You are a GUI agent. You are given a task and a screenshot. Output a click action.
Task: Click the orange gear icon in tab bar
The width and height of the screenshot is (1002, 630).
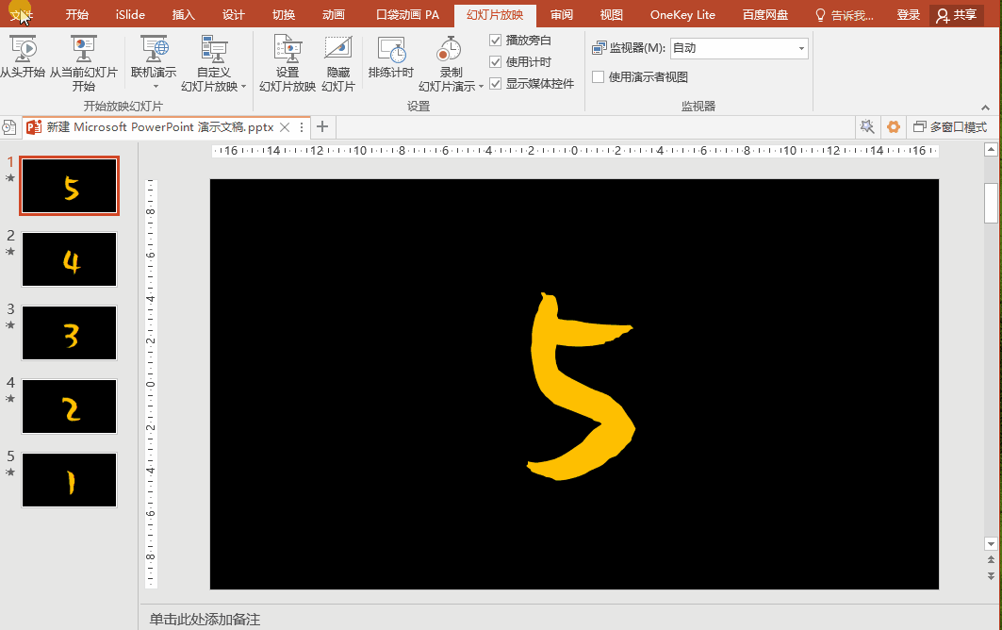tap(894, 126)
